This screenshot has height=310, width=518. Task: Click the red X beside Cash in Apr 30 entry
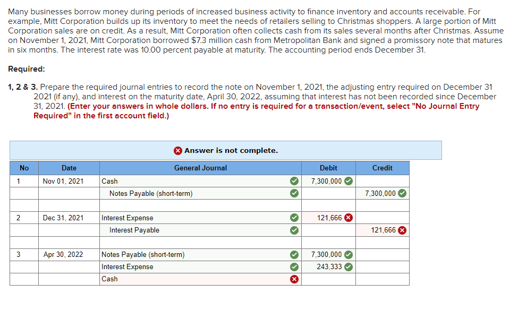[294, 279]
